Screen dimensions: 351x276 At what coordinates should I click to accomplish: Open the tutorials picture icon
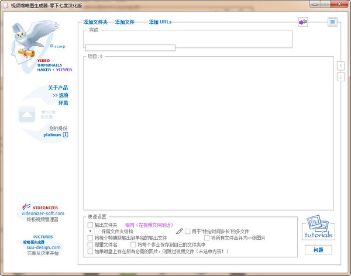(x=318, y=229)
